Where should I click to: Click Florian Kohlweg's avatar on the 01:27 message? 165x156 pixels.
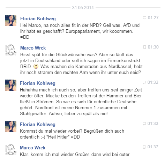coord(11,21)
